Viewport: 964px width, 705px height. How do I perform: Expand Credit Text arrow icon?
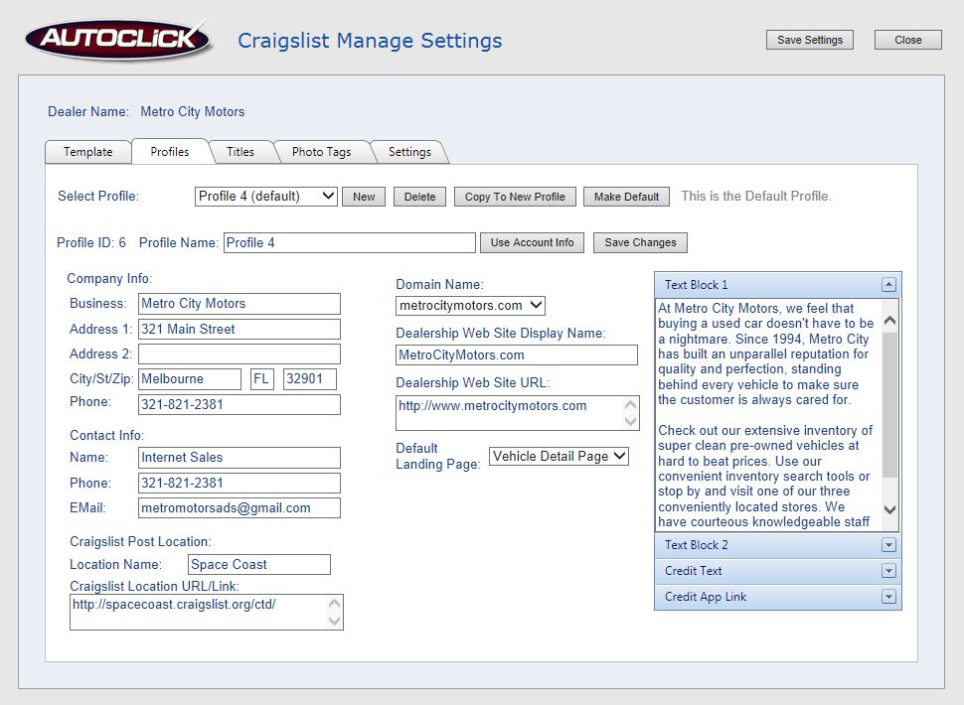[888, 571]
